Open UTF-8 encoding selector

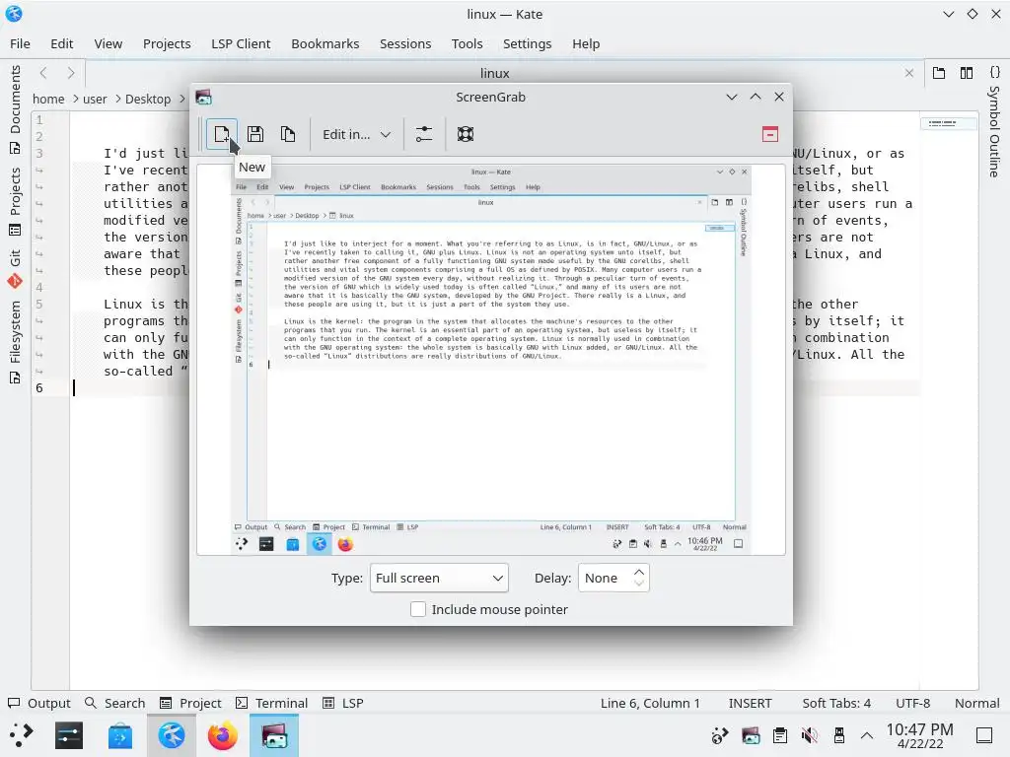pyautogui.click(x=912, y=703)
